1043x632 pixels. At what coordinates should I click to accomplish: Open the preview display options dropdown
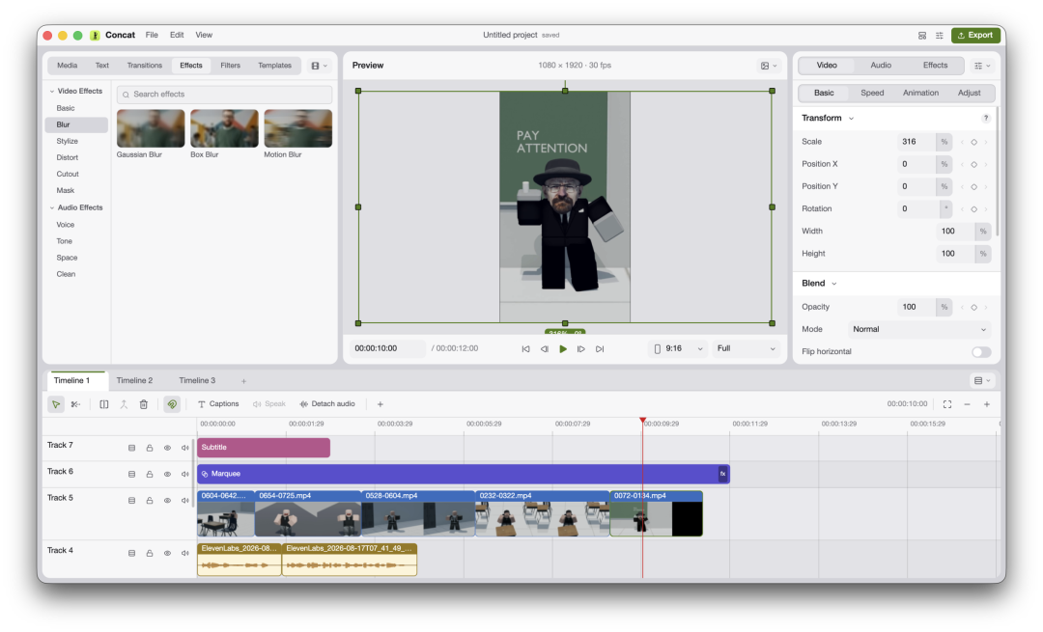tap(769, 66)
